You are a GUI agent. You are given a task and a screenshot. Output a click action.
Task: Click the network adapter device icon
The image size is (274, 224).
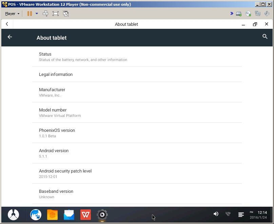tap(258, 14)
